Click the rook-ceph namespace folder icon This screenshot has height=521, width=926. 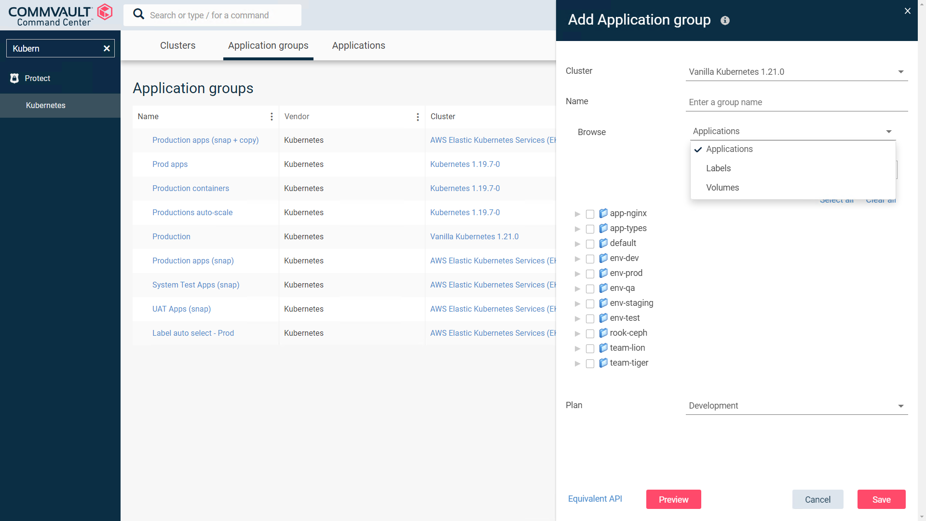603,333
